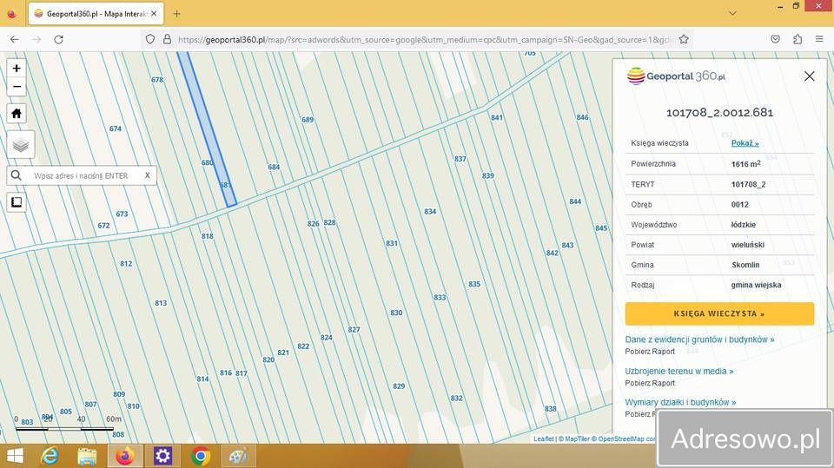Click the województwo value łódzkie
Screen dimensions: 834x468
pyautogui.click(x=743, y=224)
